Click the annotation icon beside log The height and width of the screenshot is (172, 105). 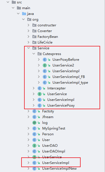point(34,123)
